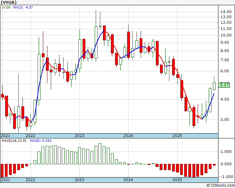Screen dimensions: 235x188
Task: Select the 3.00 price axis label
Action: click(225, 119)
